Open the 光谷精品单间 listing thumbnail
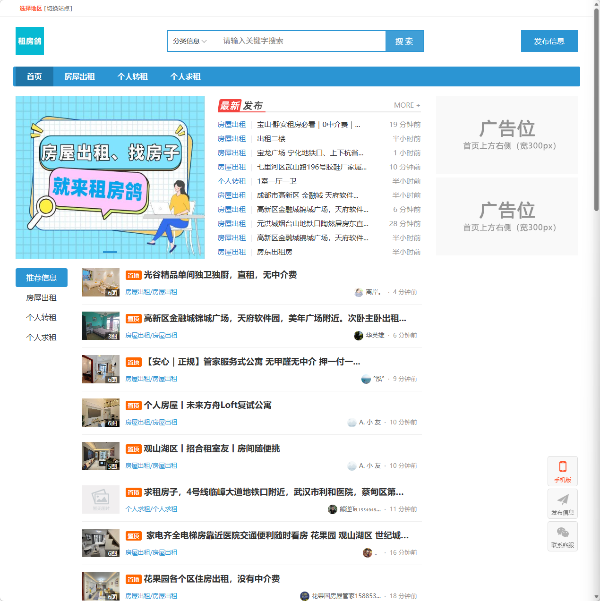This screenshot has height=601, width=600. pyautogui.click(x=101, y=282)
